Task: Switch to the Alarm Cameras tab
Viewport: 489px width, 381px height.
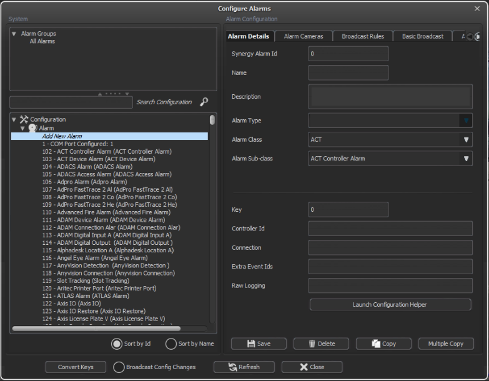Action: point(304,36)
